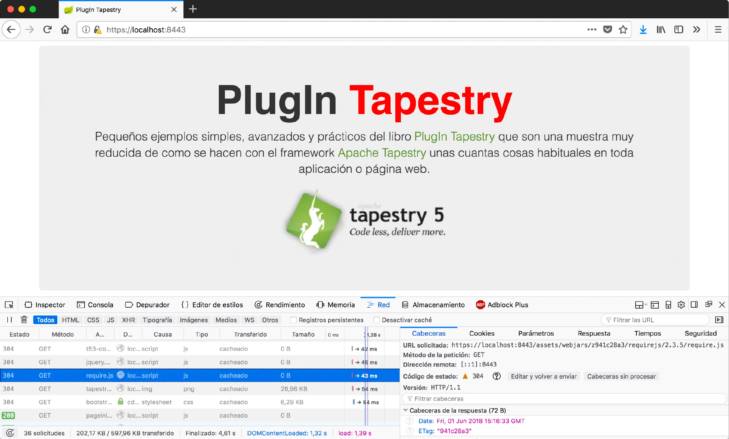Enable Registros persistentes checkbox
This screenshot has width=729, height=439.
pyautogui.click(x=293, y=320)
